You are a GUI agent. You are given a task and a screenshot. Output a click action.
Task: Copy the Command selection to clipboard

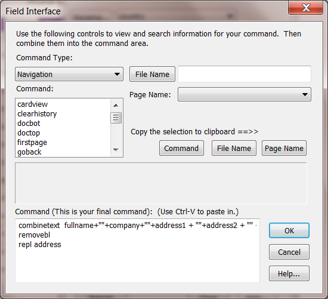point(181,148)
